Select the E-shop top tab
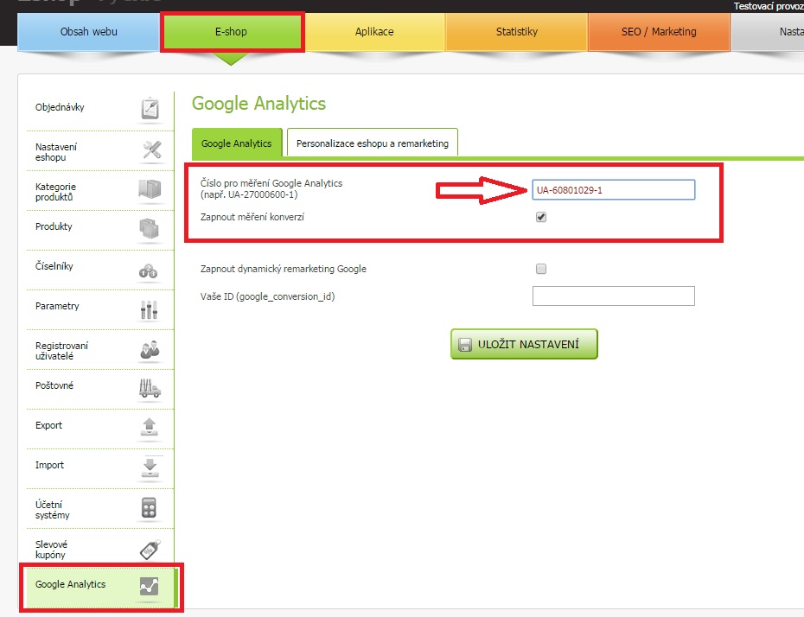804x617 pixels. [231, 32]
